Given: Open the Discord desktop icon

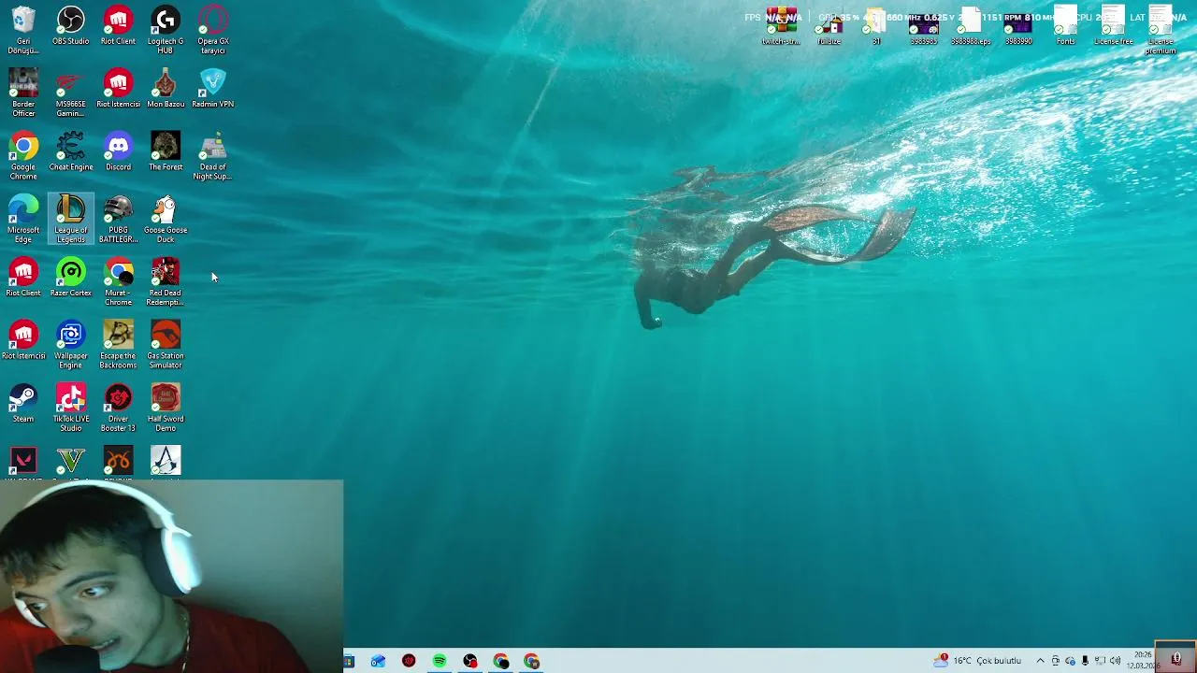Looking at the screenshot, I should click(119, 151).
